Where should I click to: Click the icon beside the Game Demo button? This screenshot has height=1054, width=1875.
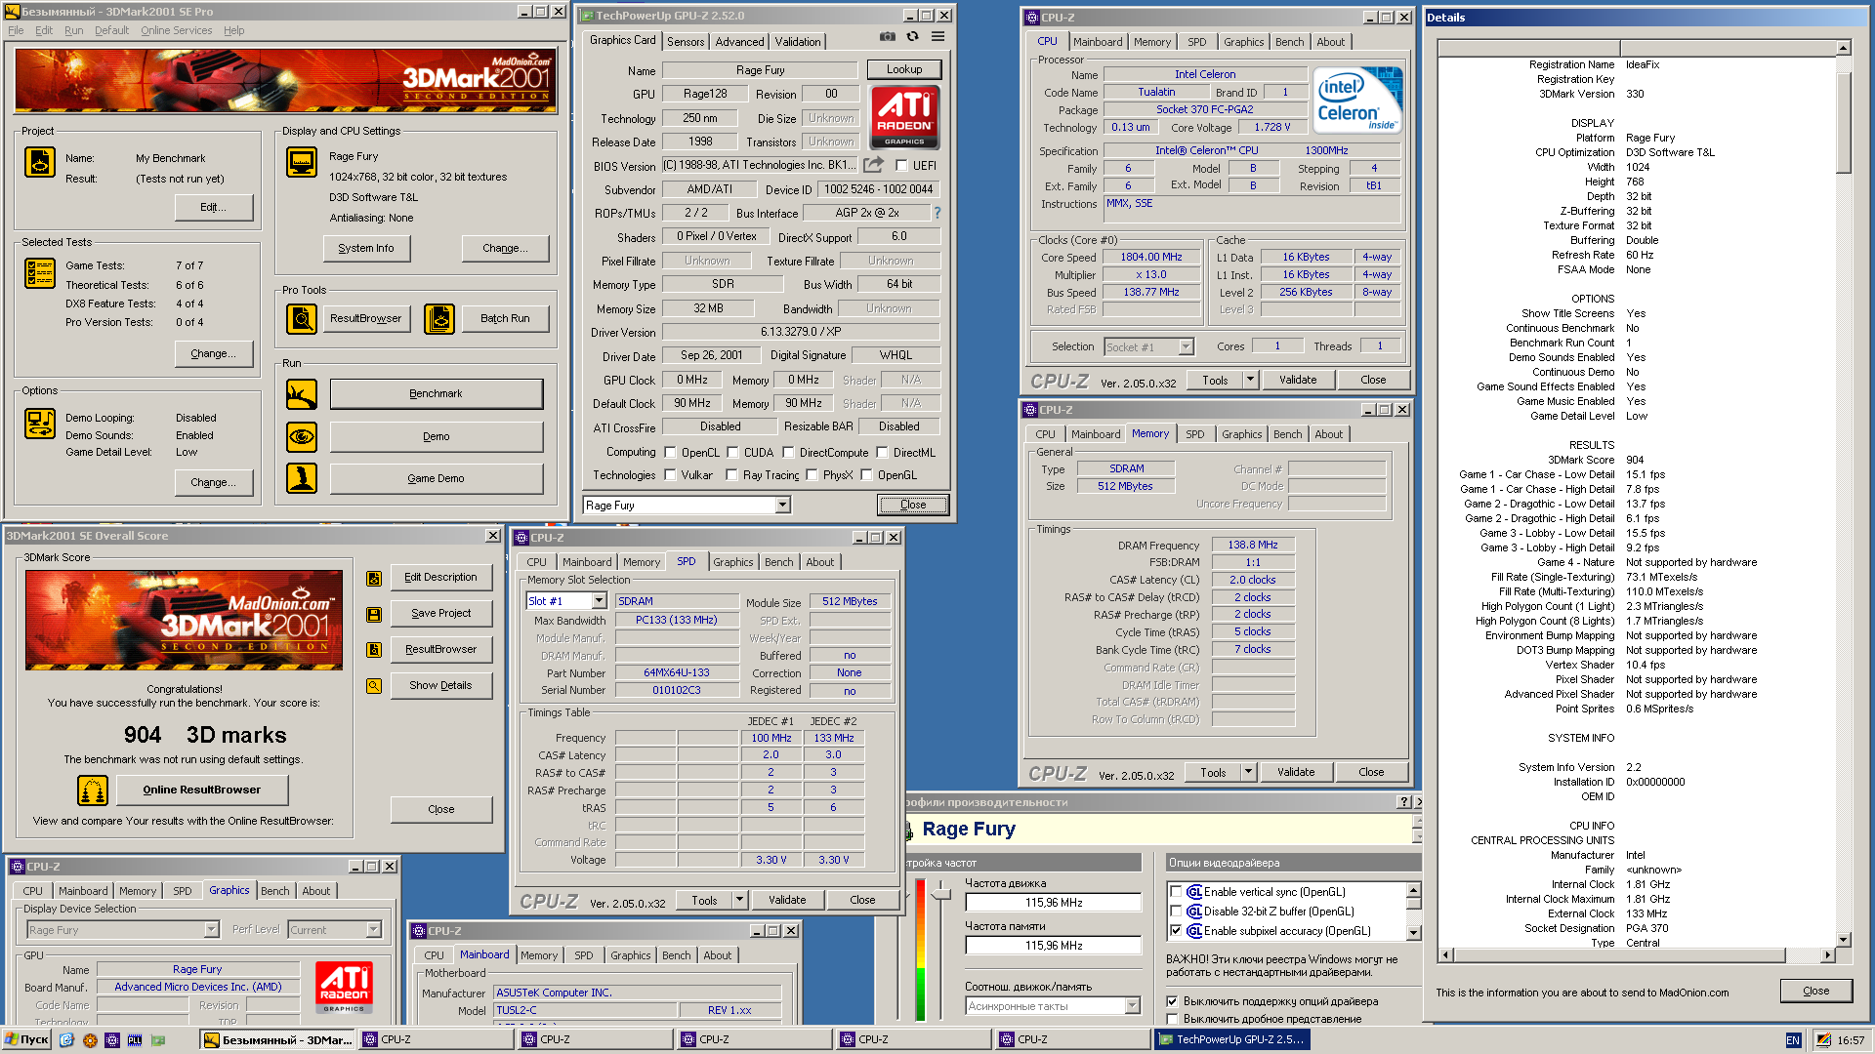(302, 478)
